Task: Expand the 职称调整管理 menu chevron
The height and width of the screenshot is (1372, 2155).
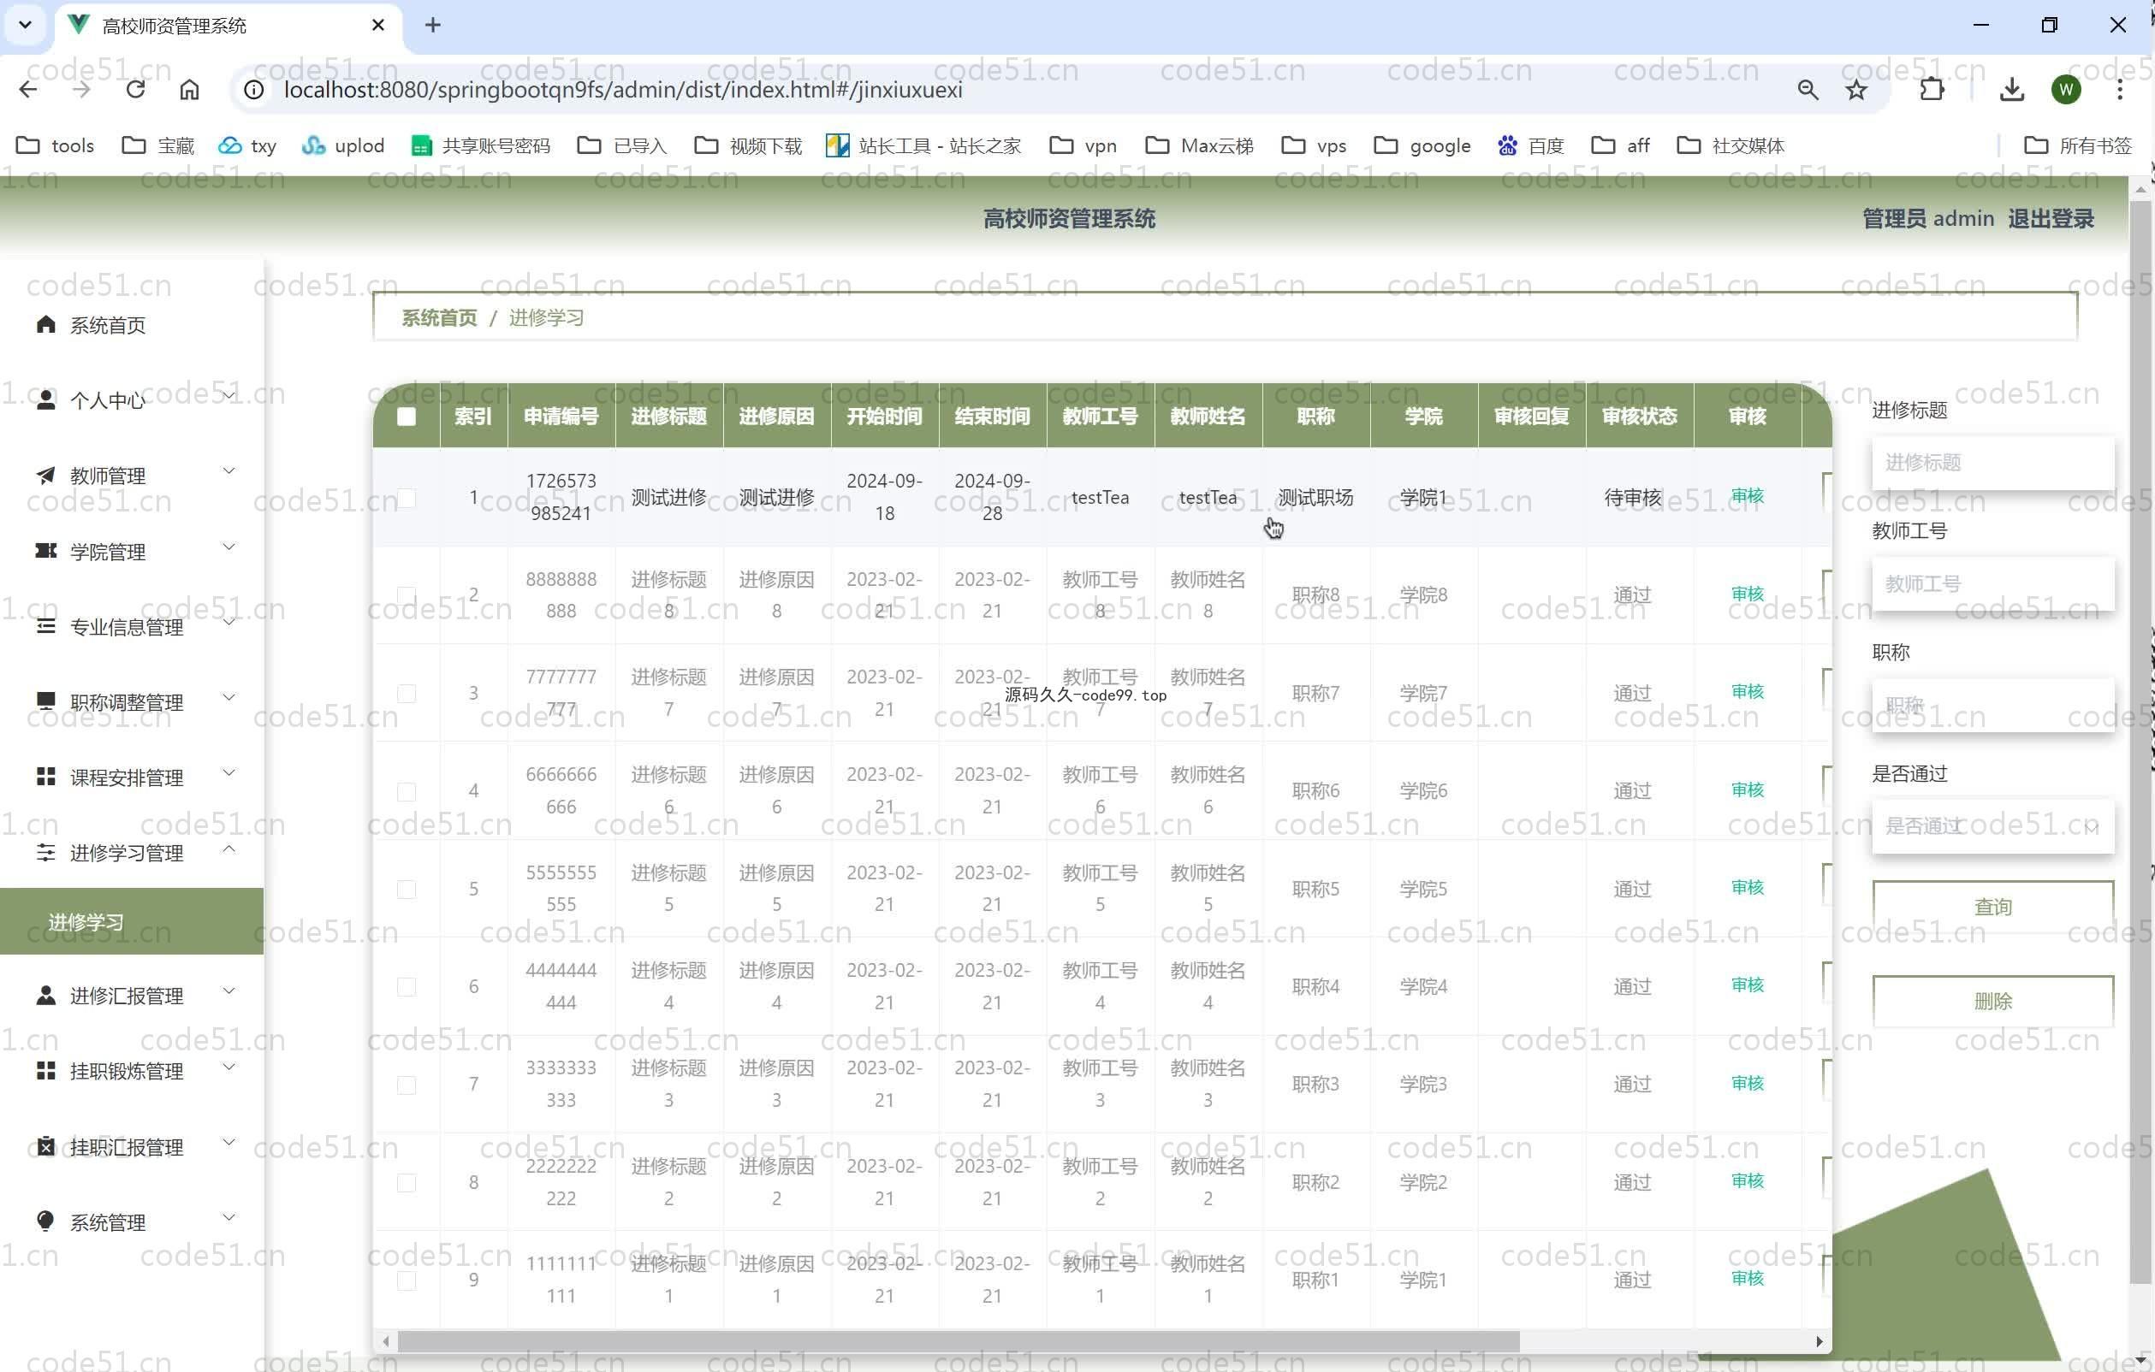Action: point(229,697)
